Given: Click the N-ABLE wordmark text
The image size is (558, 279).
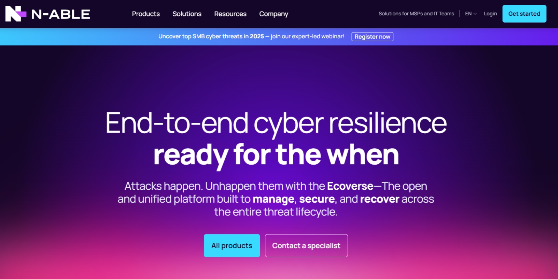Looking at the screenshot, I should pyautogui.click(x=61, y=14).
